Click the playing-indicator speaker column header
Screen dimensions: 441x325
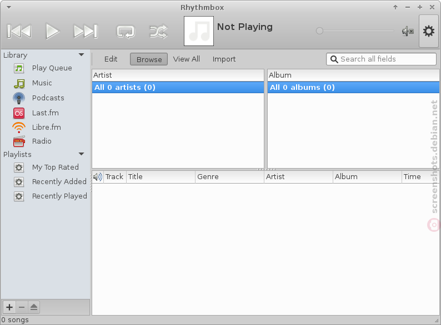[98, 177]
